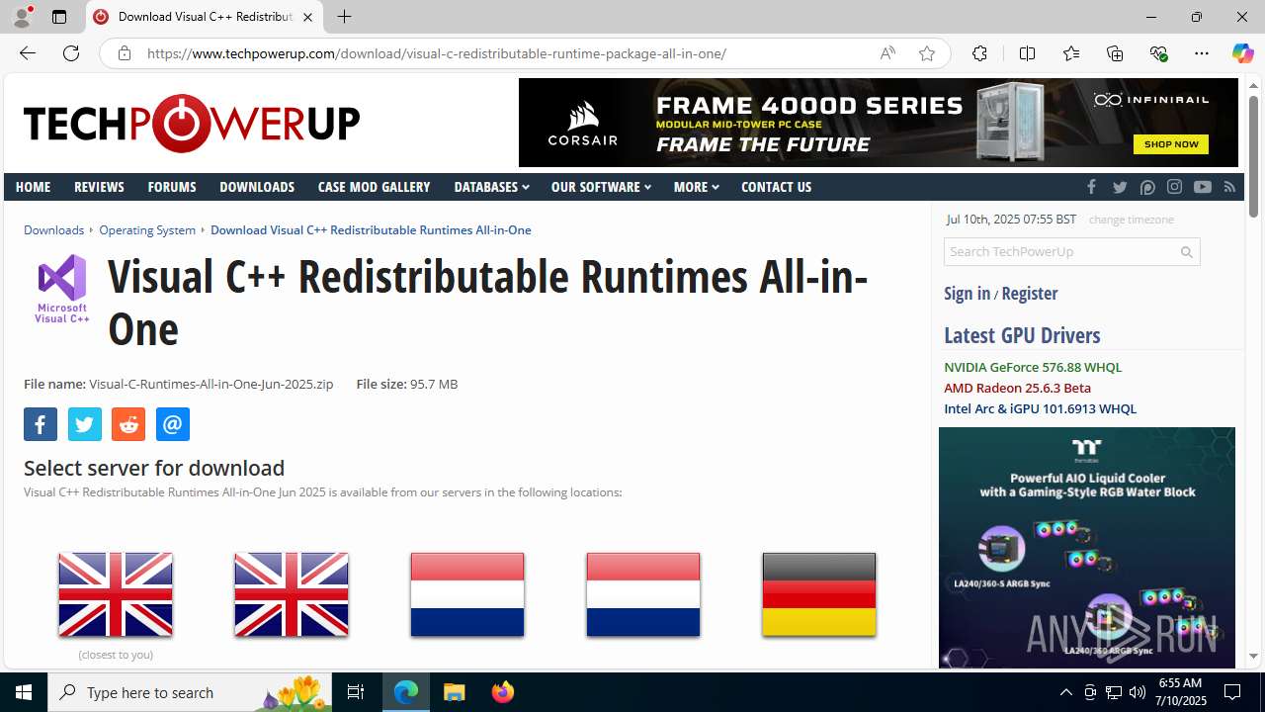Open Collections panel
Screen dimensions: 1265x712
coord(1115,53)
